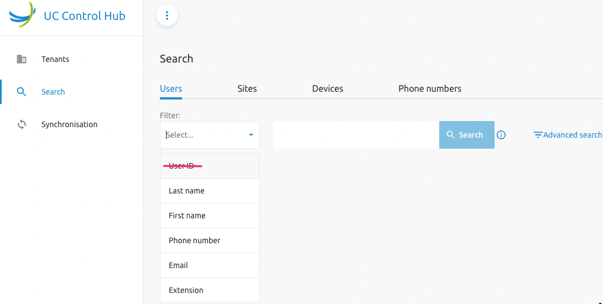The image size is (603, 304).
Task: Click the info icon beside Search button
Action: pos(501,135)
